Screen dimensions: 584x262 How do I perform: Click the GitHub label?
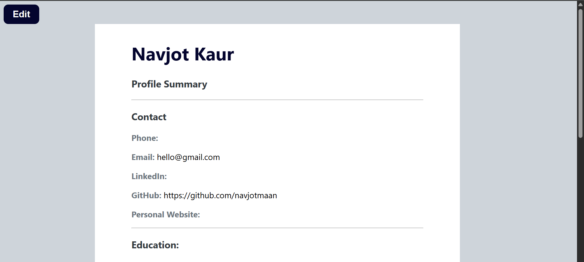(146, 196)
